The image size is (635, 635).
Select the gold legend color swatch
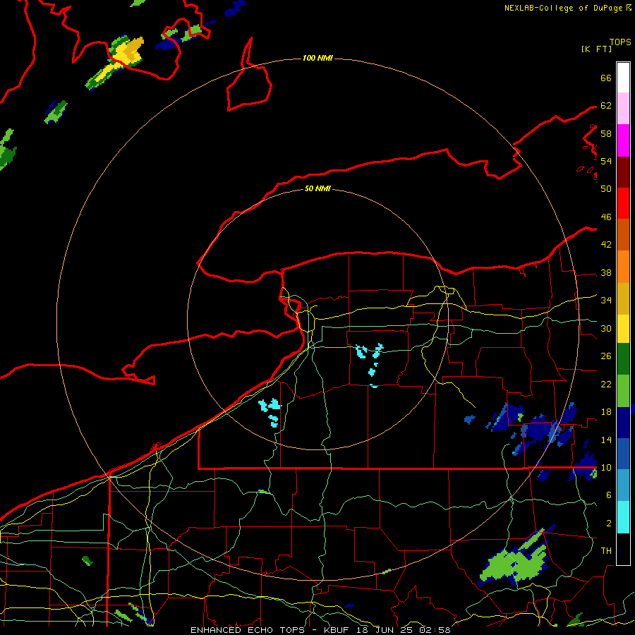click(623, 298)
